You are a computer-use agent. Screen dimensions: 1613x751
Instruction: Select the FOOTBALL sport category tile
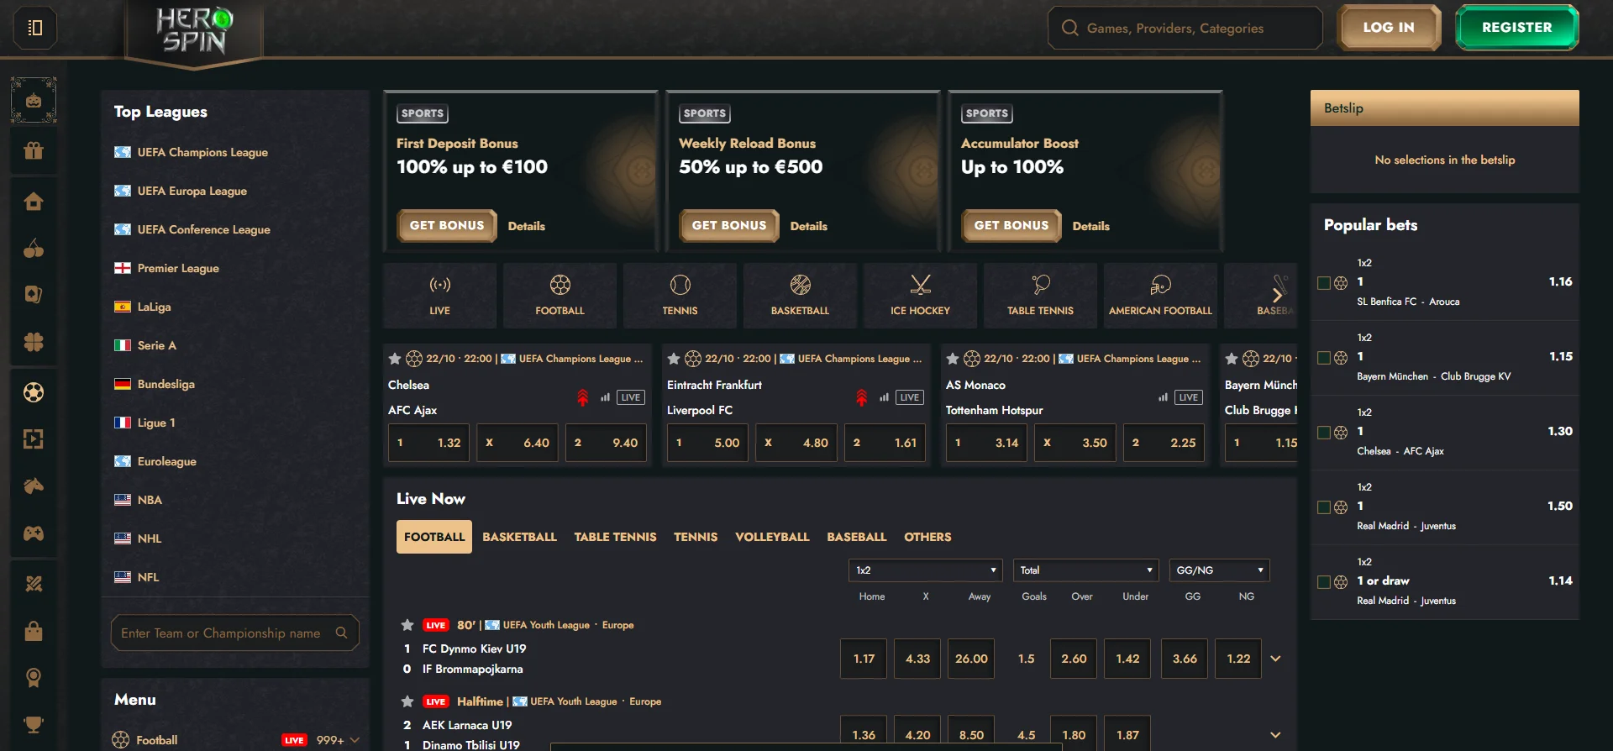tap(560, 296)
